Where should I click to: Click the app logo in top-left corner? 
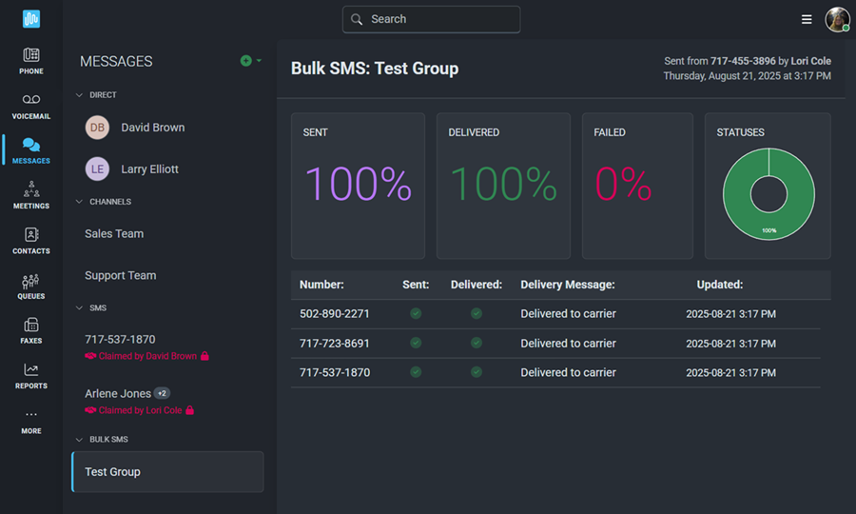click(31, 19)
